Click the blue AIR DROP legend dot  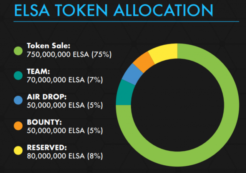pos(18,100)
